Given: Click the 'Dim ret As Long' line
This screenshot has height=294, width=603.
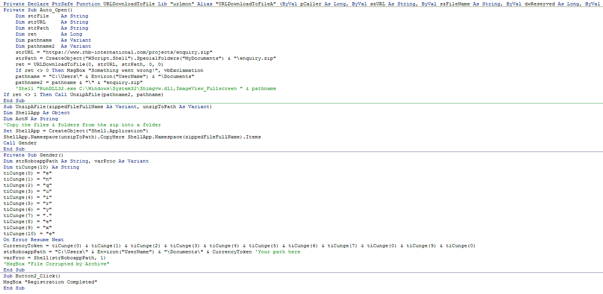Looking at the screenshot, I should pyautogui.click(x=49, y=34).
